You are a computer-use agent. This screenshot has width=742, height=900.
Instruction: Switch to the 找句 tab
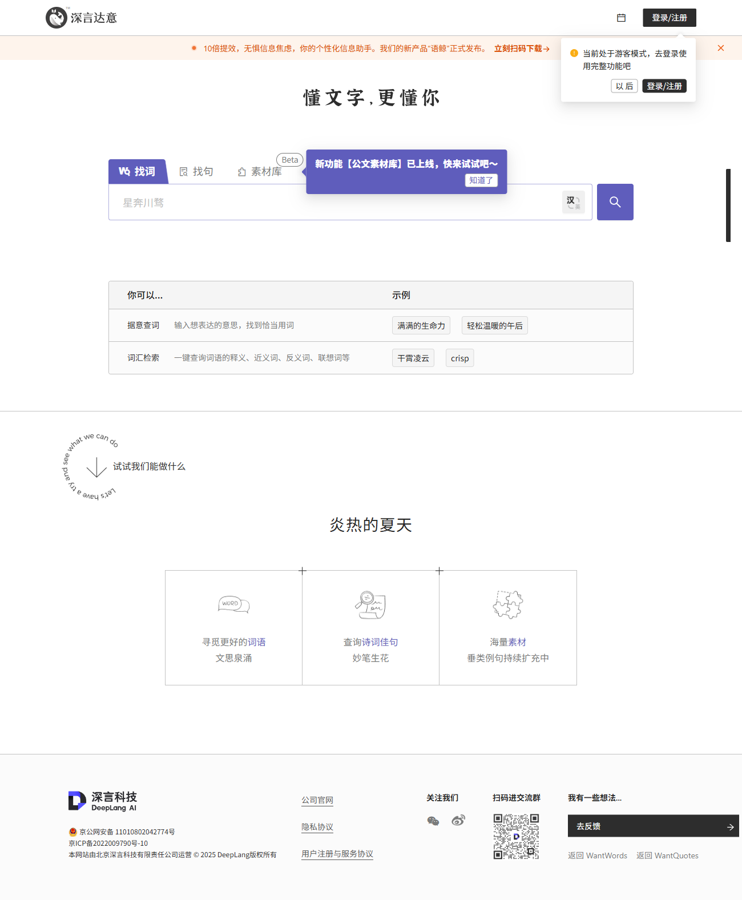(x=196, y=172)
